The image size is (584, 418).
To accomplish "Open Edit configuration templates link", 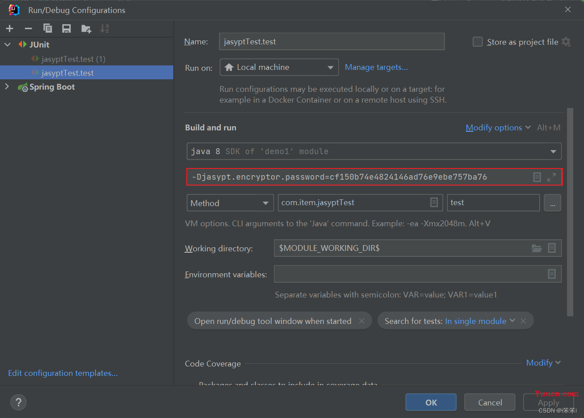I will (63, 373).
